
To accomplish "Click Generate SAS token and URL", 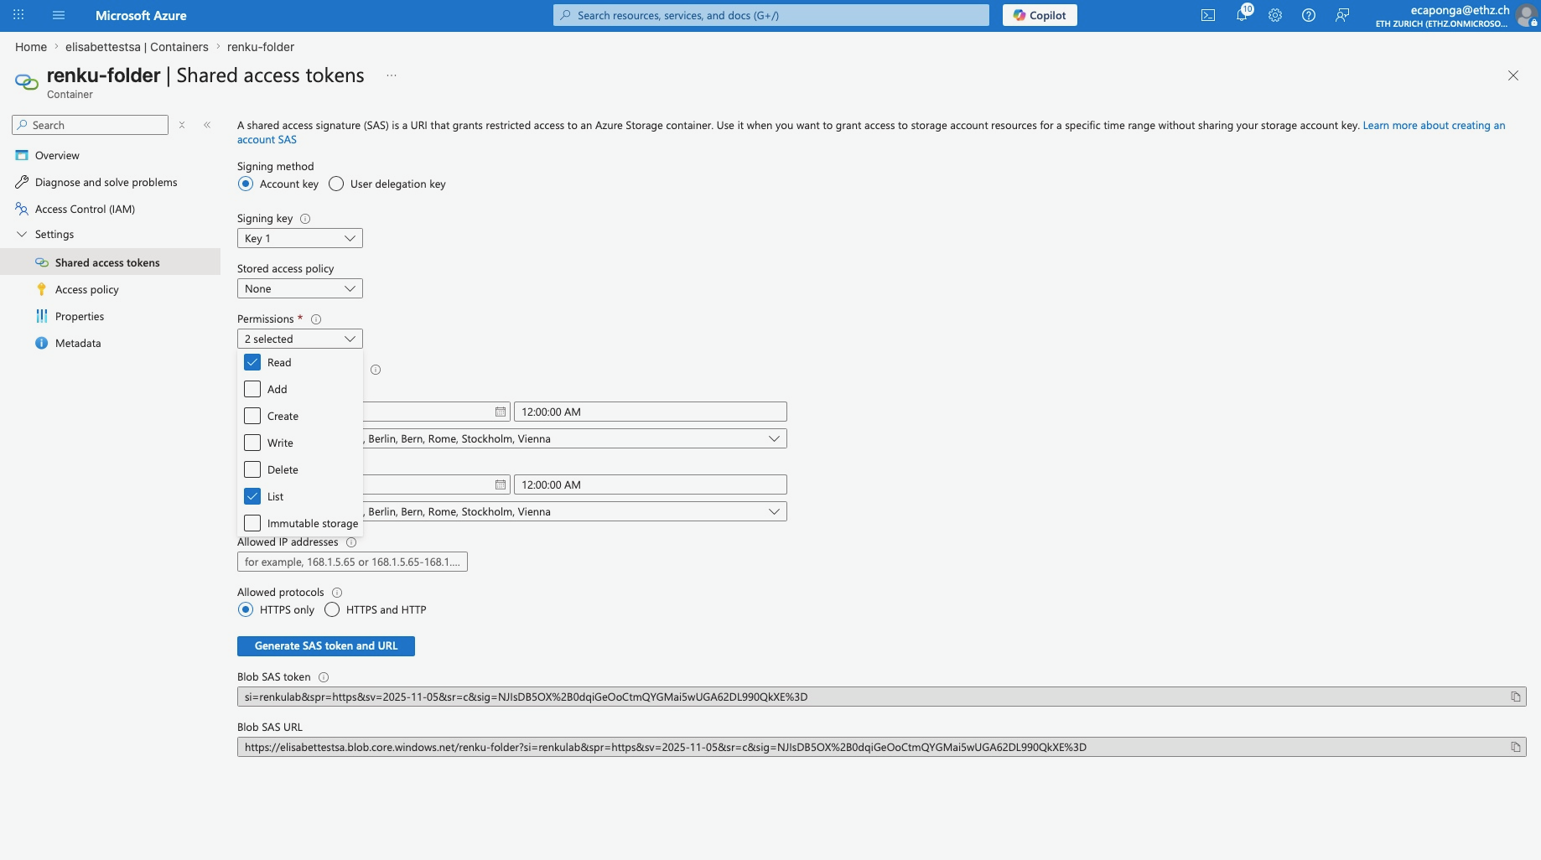I will tap(326, 645).
